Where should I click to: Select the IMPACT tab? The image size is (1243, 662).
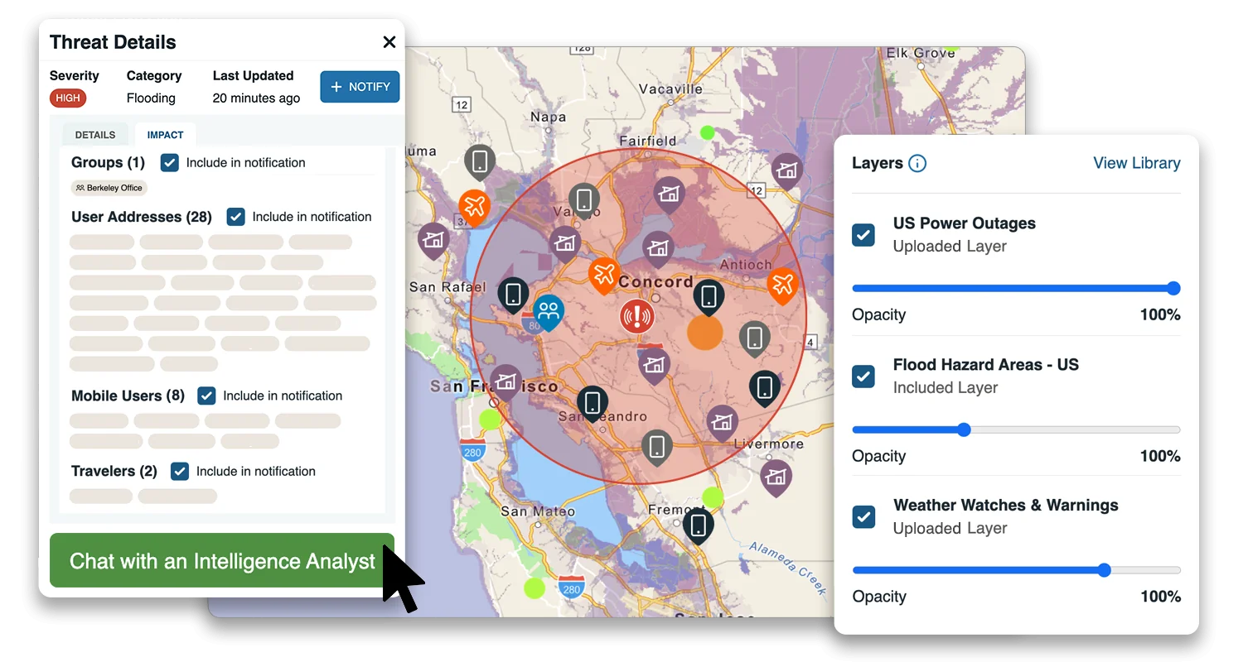tap(164, 134)
